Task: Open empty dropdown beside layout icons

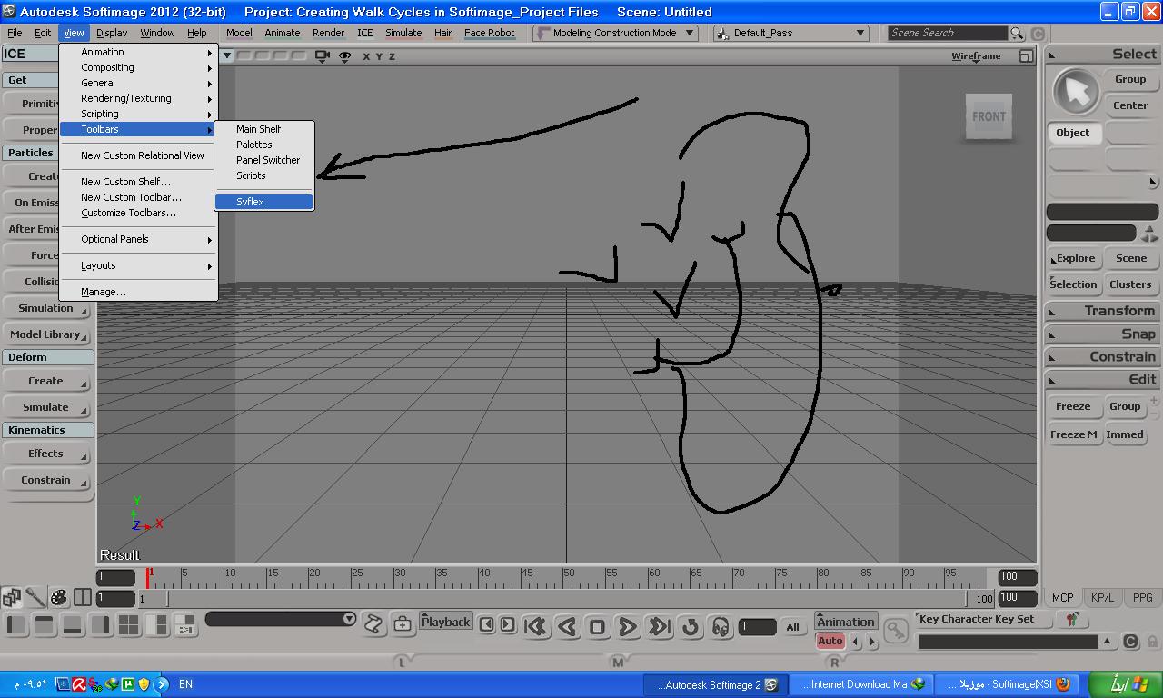Action: [280, 619]
